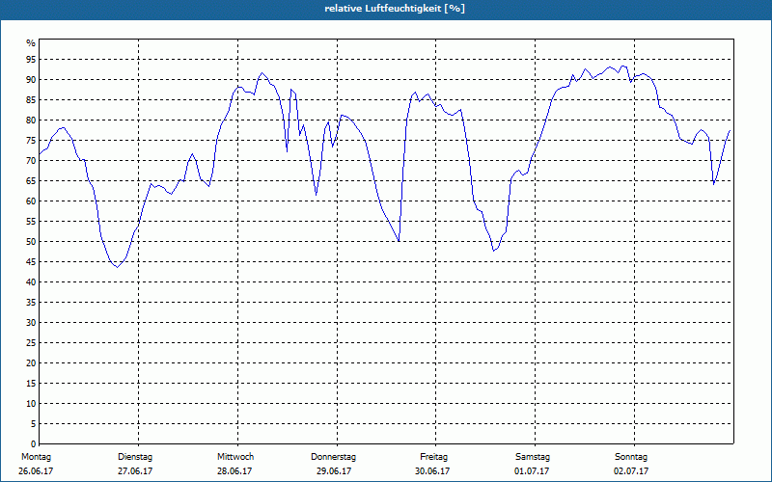Click the 30 y-axis value
The width and height of the screenshot is (772, 482).
pyautogui.click(x=31, y=323)
